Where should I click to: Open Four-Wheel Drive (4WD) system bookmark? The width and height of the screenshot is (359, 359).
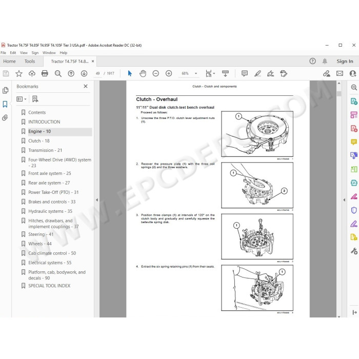60,163
